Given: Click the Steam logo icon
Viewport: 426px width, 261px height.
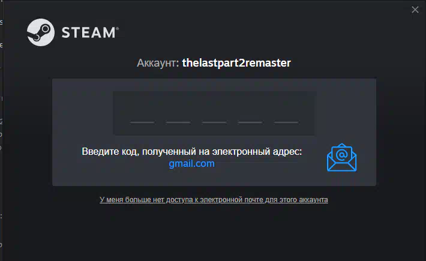Looking at the screenshot, I should click(x=41, y=32).
